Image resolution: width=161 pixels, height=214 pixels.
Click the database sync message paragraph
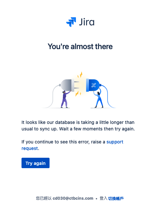78,126
